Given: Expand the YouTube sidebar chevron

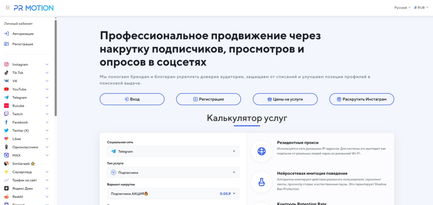Looking at the screenshot, I should 47,89.
